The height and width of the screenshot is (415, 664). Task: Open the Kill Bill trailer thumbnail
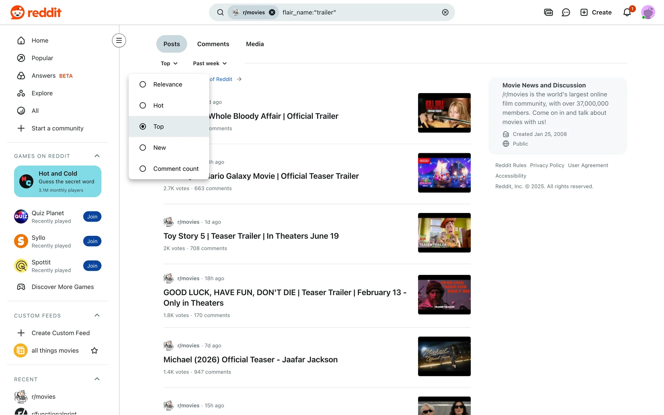click(x=444, y=113)
